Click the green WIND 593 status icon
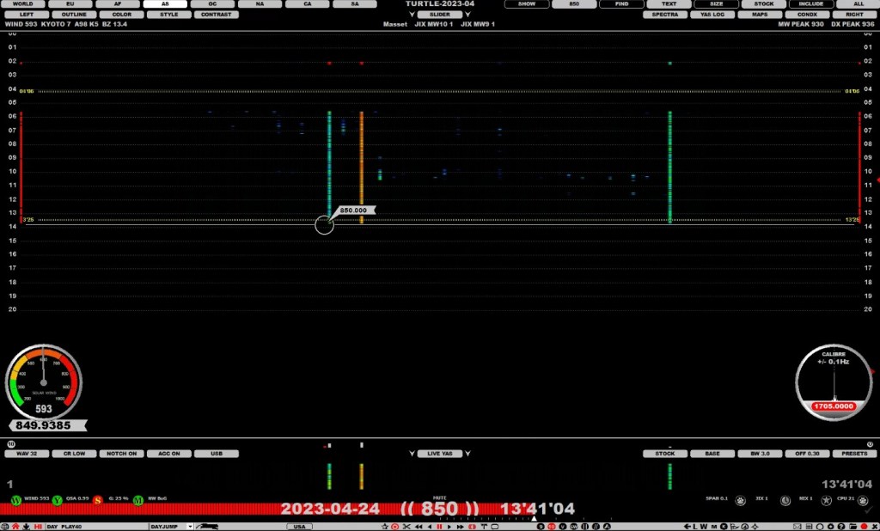The width and height of the screenshot is (880, 531). point(15,499)
